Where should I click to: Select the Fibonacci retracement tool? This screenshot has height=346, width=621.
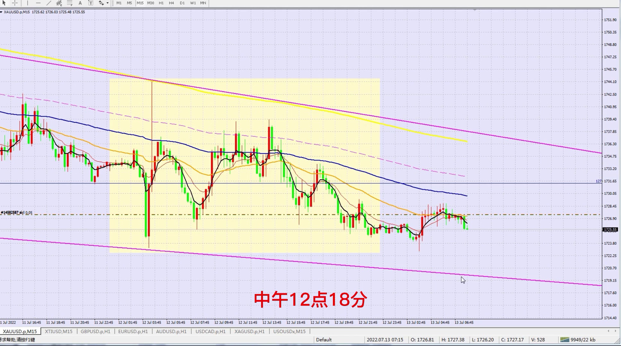(x=70, y=3)
